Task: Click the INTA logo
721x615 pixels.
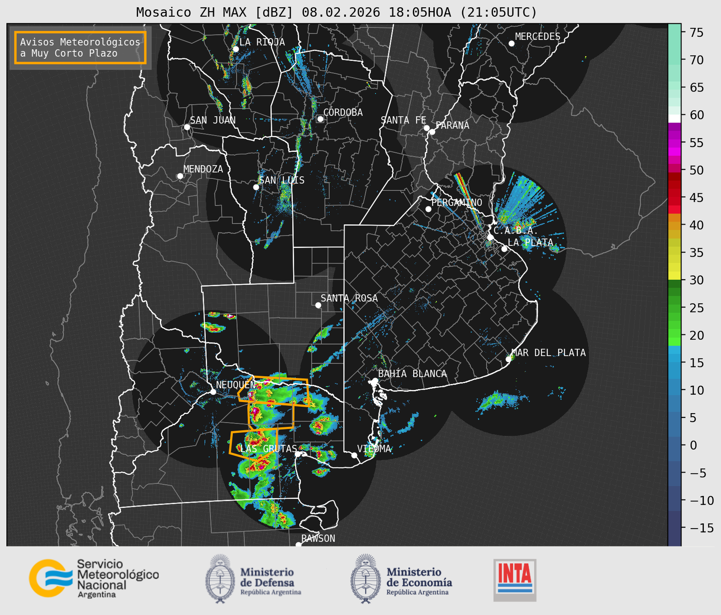Action: (515, 580)
